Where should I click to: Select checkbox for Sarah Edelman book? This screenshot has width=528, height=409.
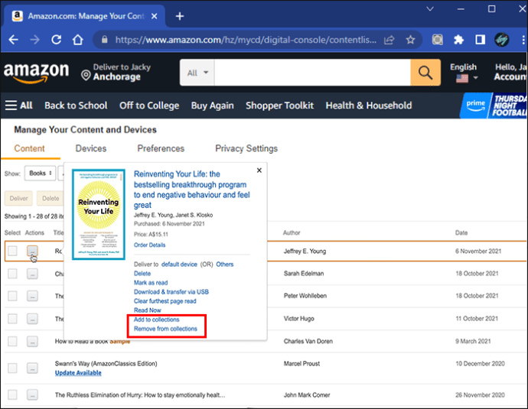(12, 274)
